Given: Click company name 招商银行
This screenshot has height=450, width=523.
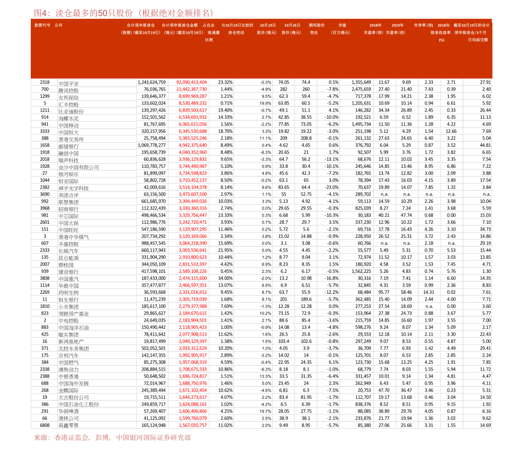Looking at the screenshot, I should point(69,209).
